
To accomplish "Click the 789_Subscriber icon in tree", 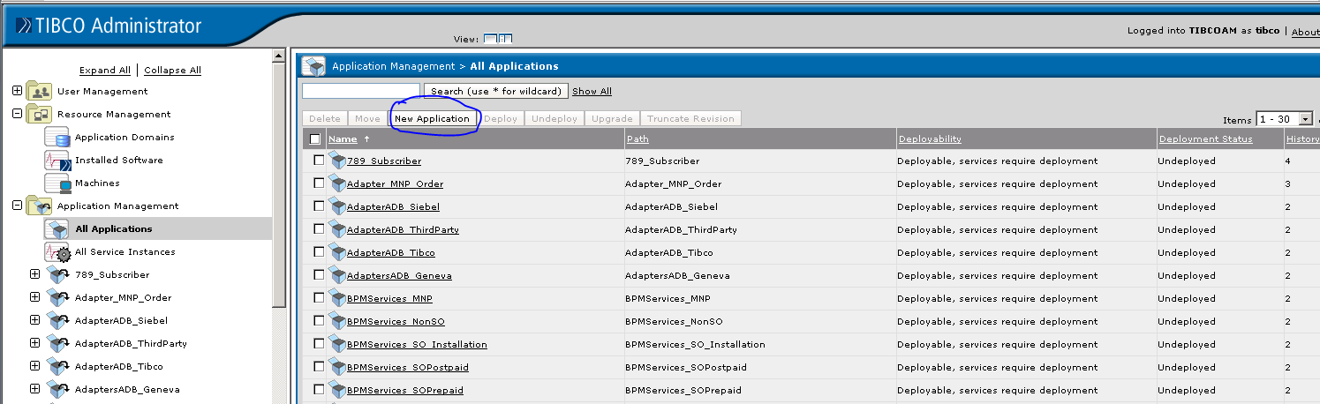I will coord(57,275).
